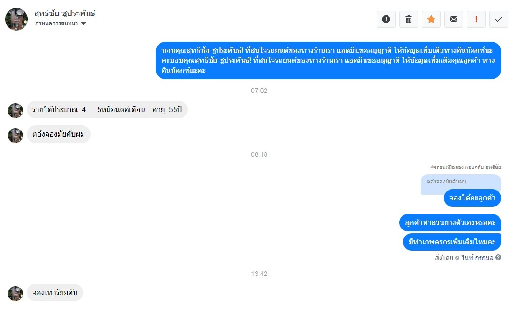Expand the กำหนดการสนทนา dropdown arrow

83,23
